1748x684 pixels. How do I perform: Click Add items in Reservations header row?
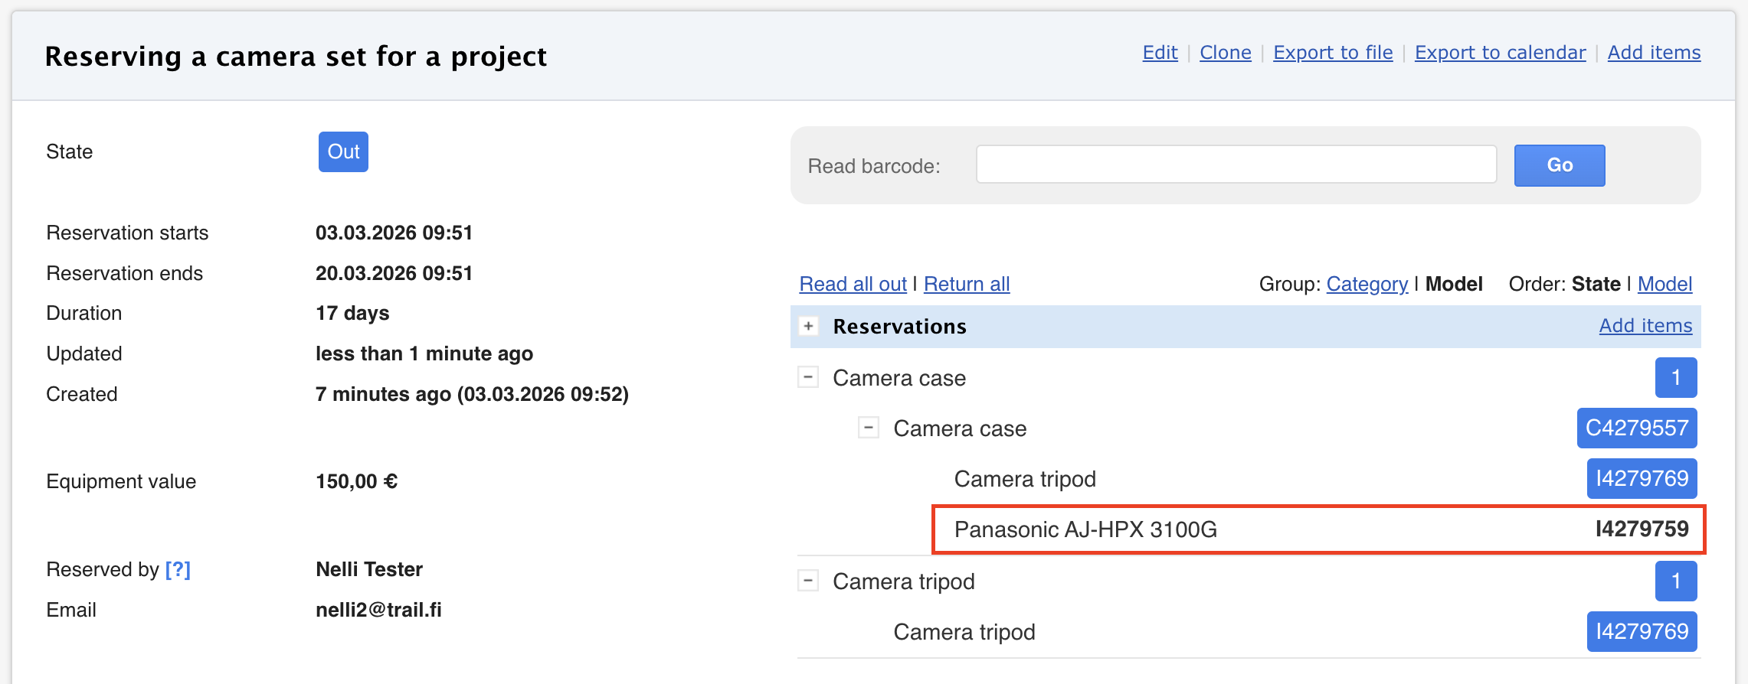1645,326
